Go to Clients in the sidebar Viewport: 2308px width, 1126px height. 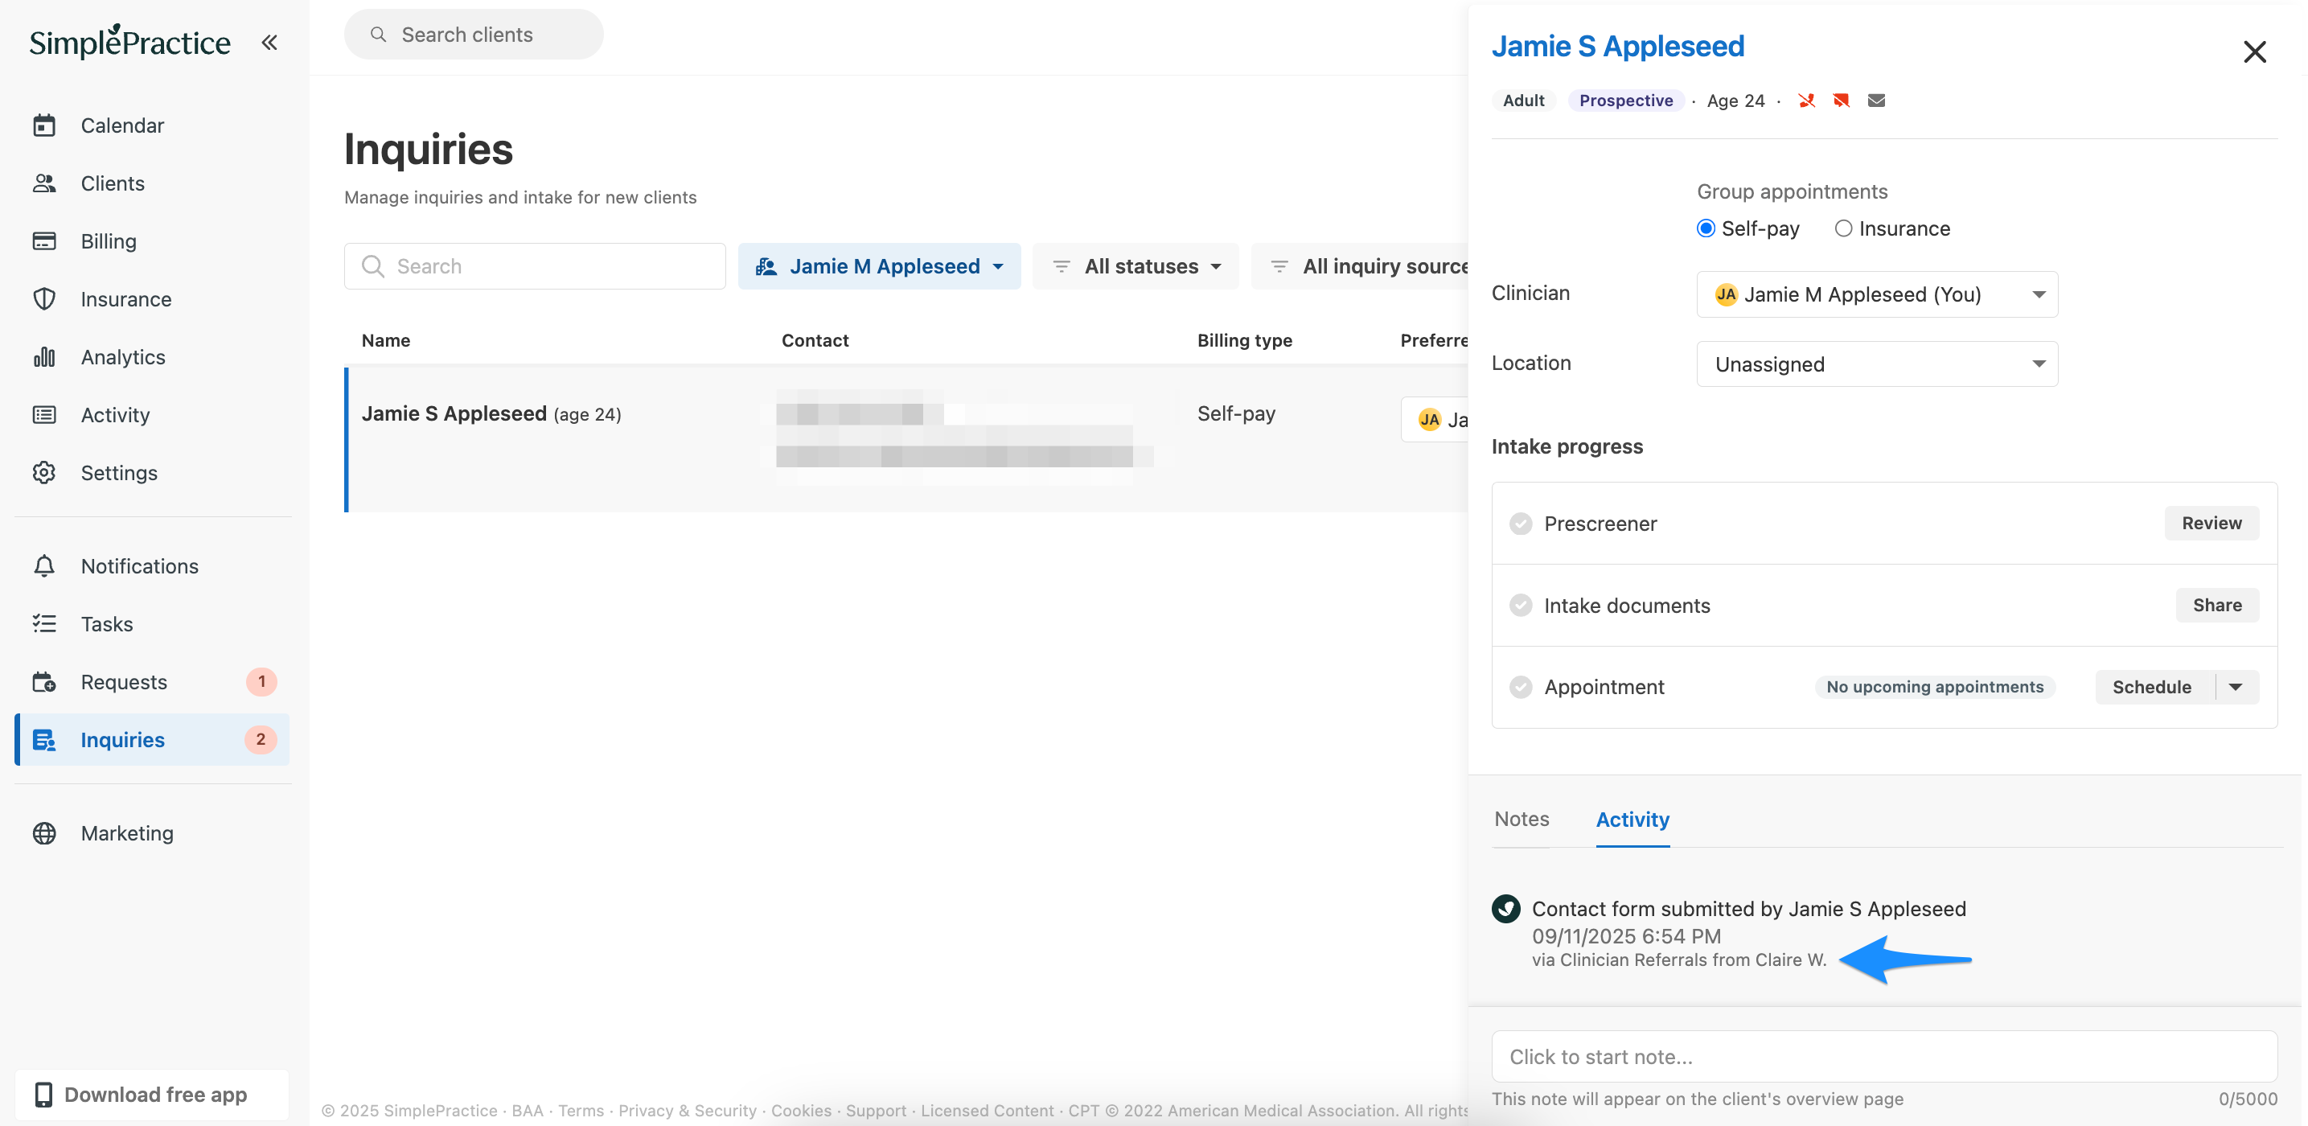112,183
